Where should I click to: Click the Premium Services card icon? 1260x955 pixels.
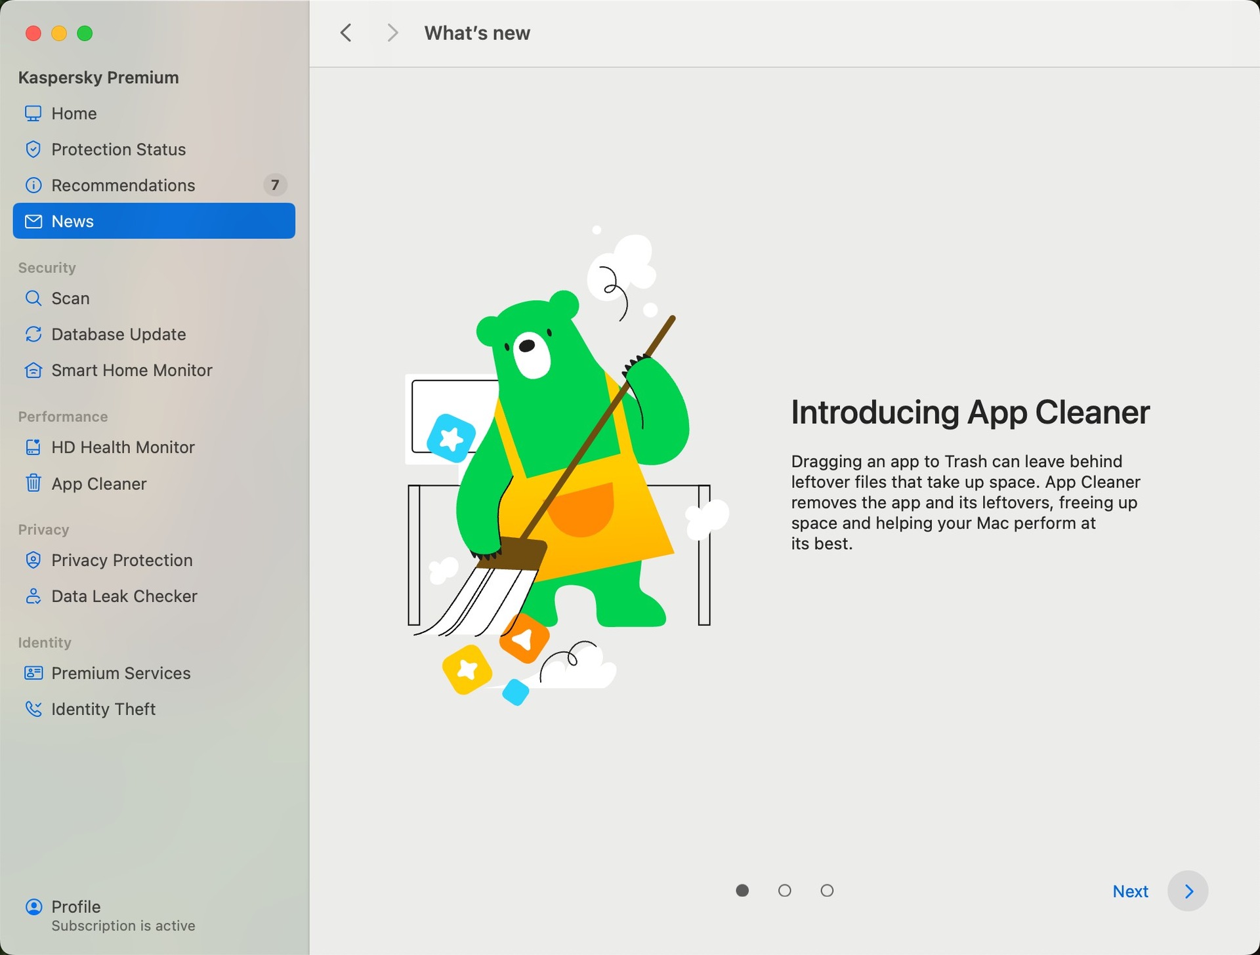pyautogui.click(x=33, y=673)
